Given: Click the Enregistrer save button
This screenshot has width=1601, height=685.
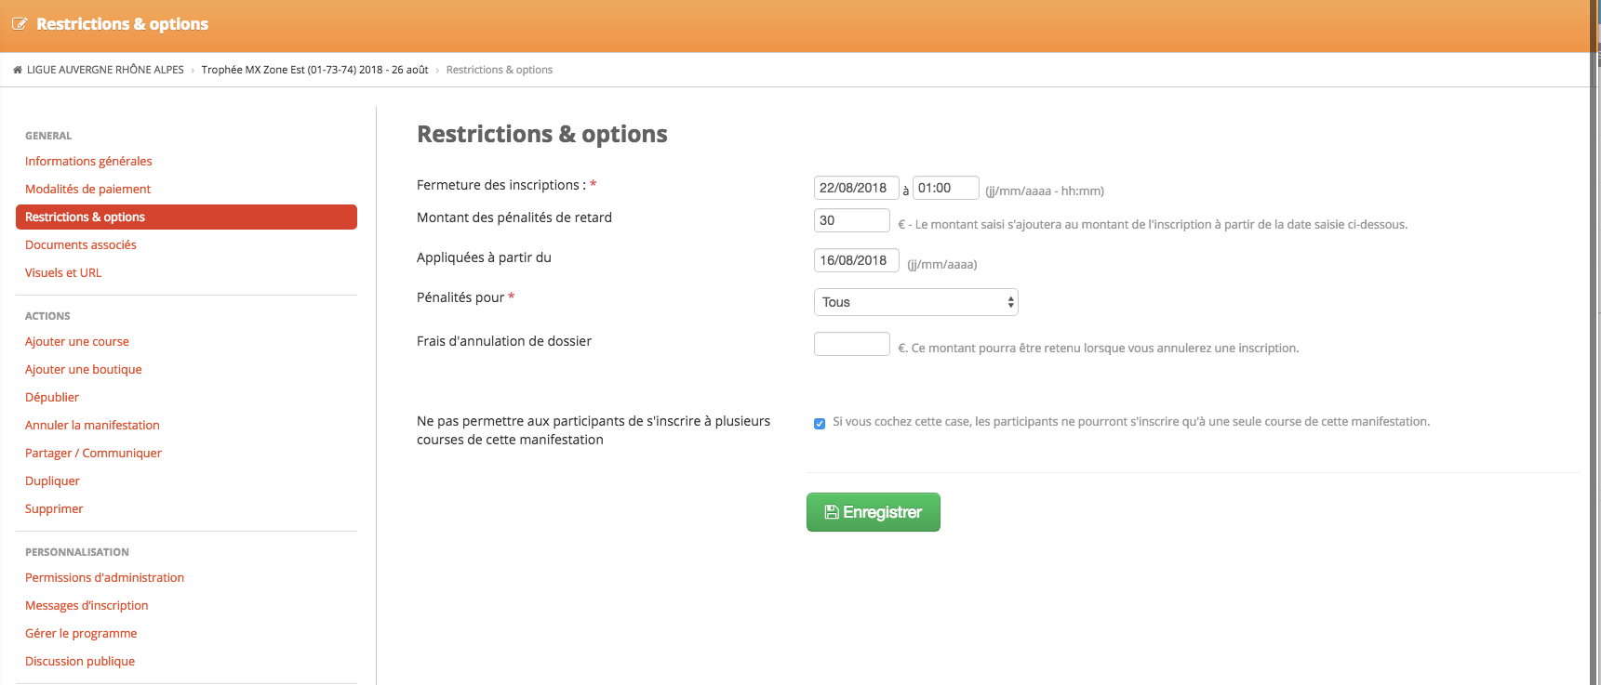Looking at the screenshot, I should (x=874, y=512).
